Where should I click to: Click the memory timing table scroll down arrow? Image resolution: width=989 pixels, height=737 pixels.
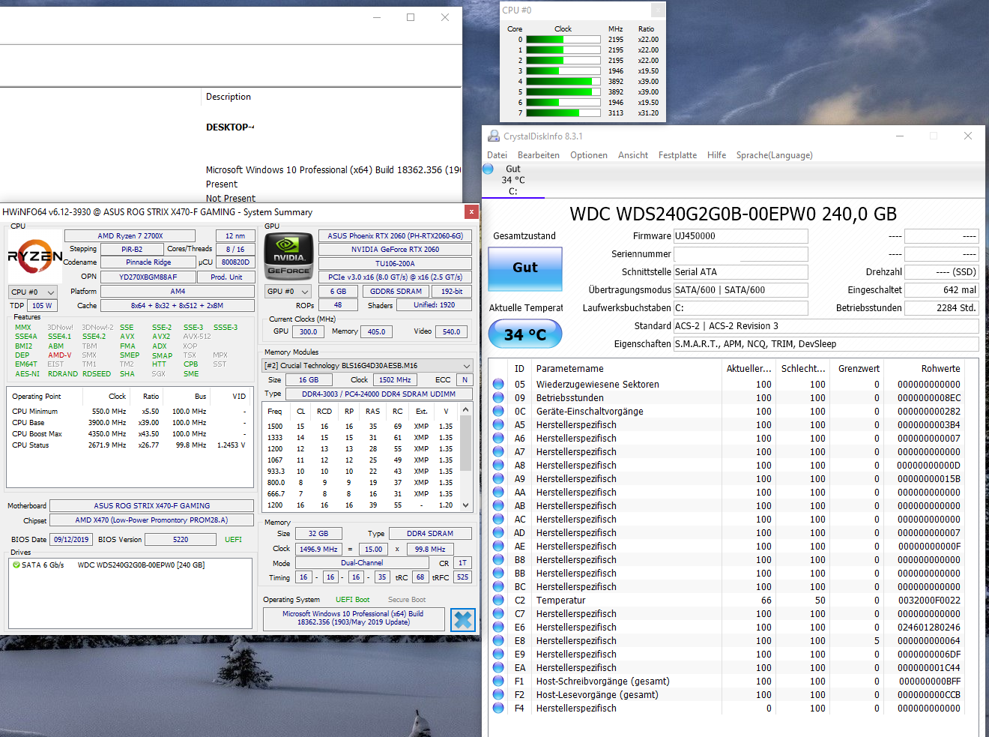(x=465, y=505)
